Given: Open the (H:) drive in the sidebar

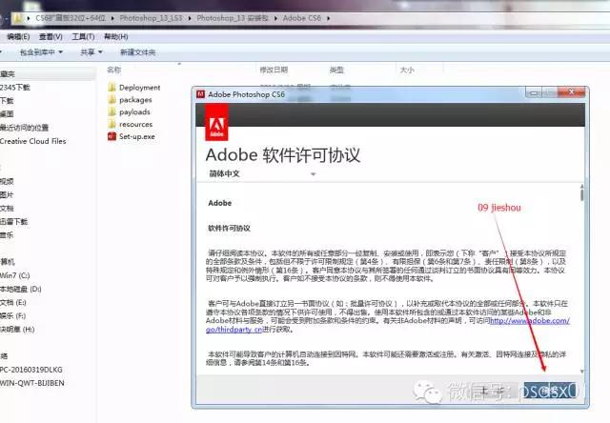Looking at the screenshot, I should click(17, 330).
